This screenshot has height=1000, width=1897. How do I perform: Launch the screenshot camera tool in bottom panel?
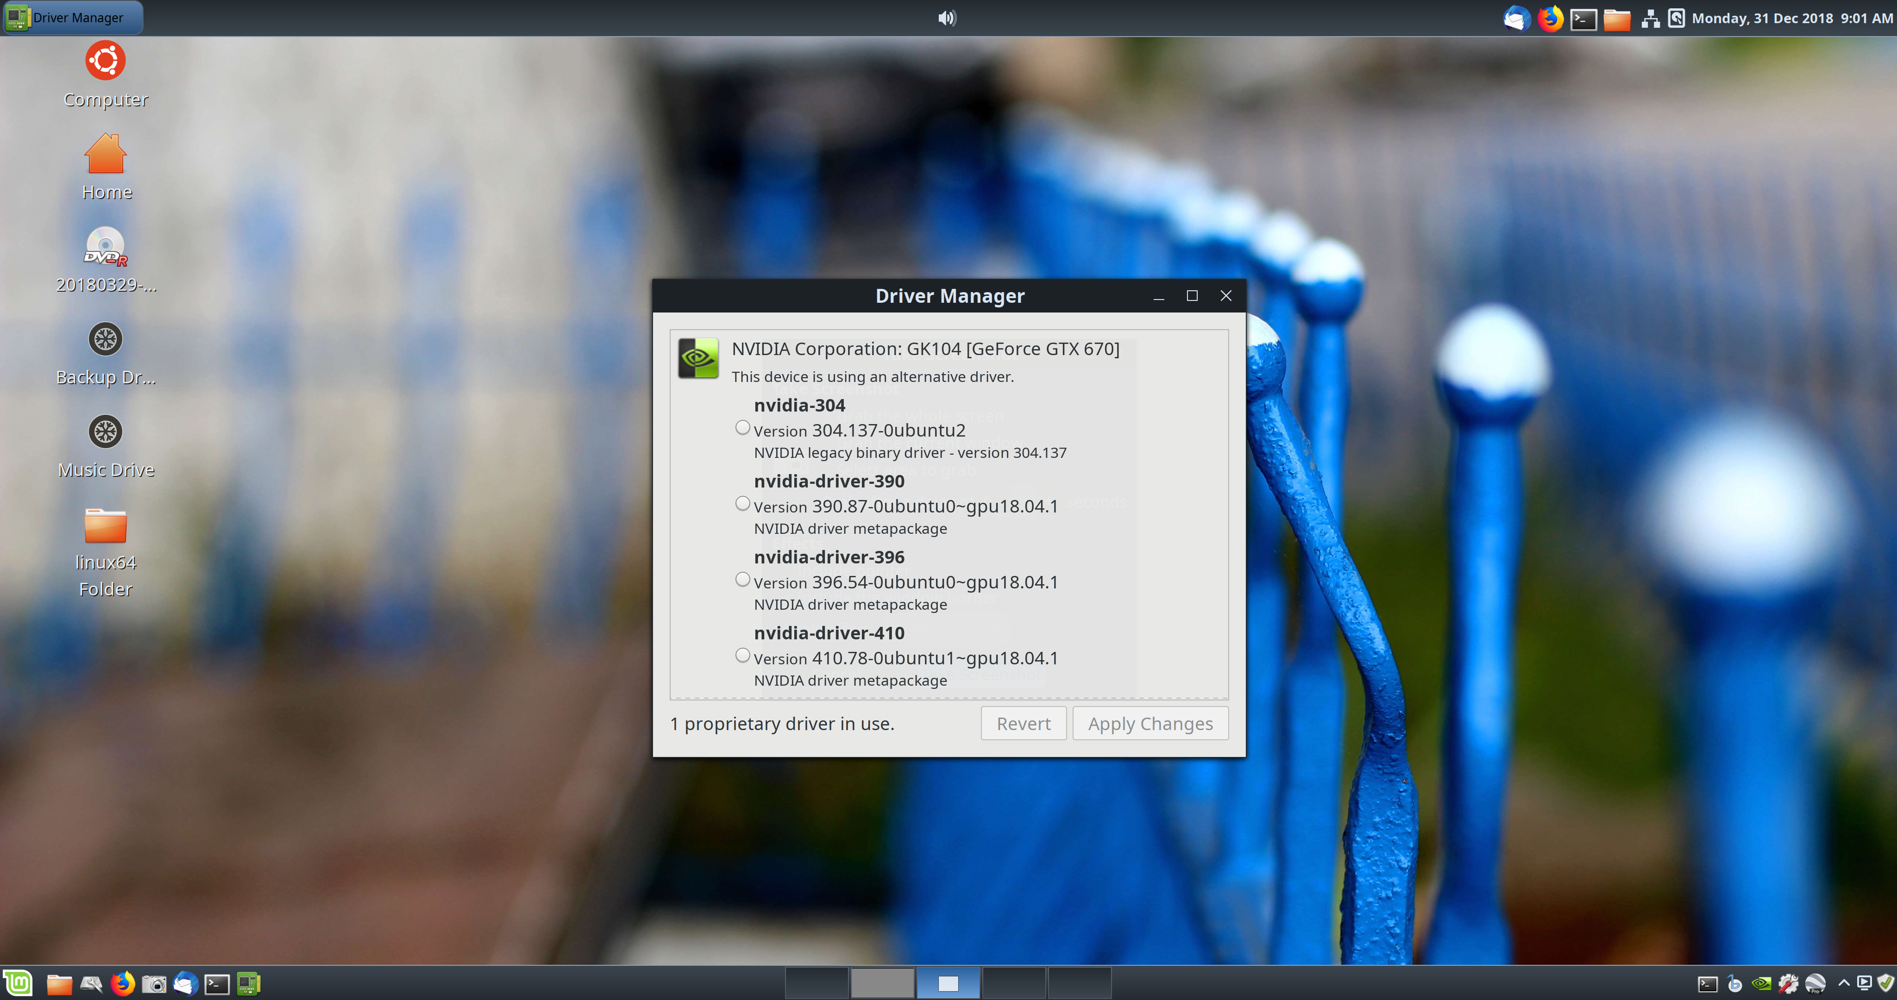[x=154, y=985]
